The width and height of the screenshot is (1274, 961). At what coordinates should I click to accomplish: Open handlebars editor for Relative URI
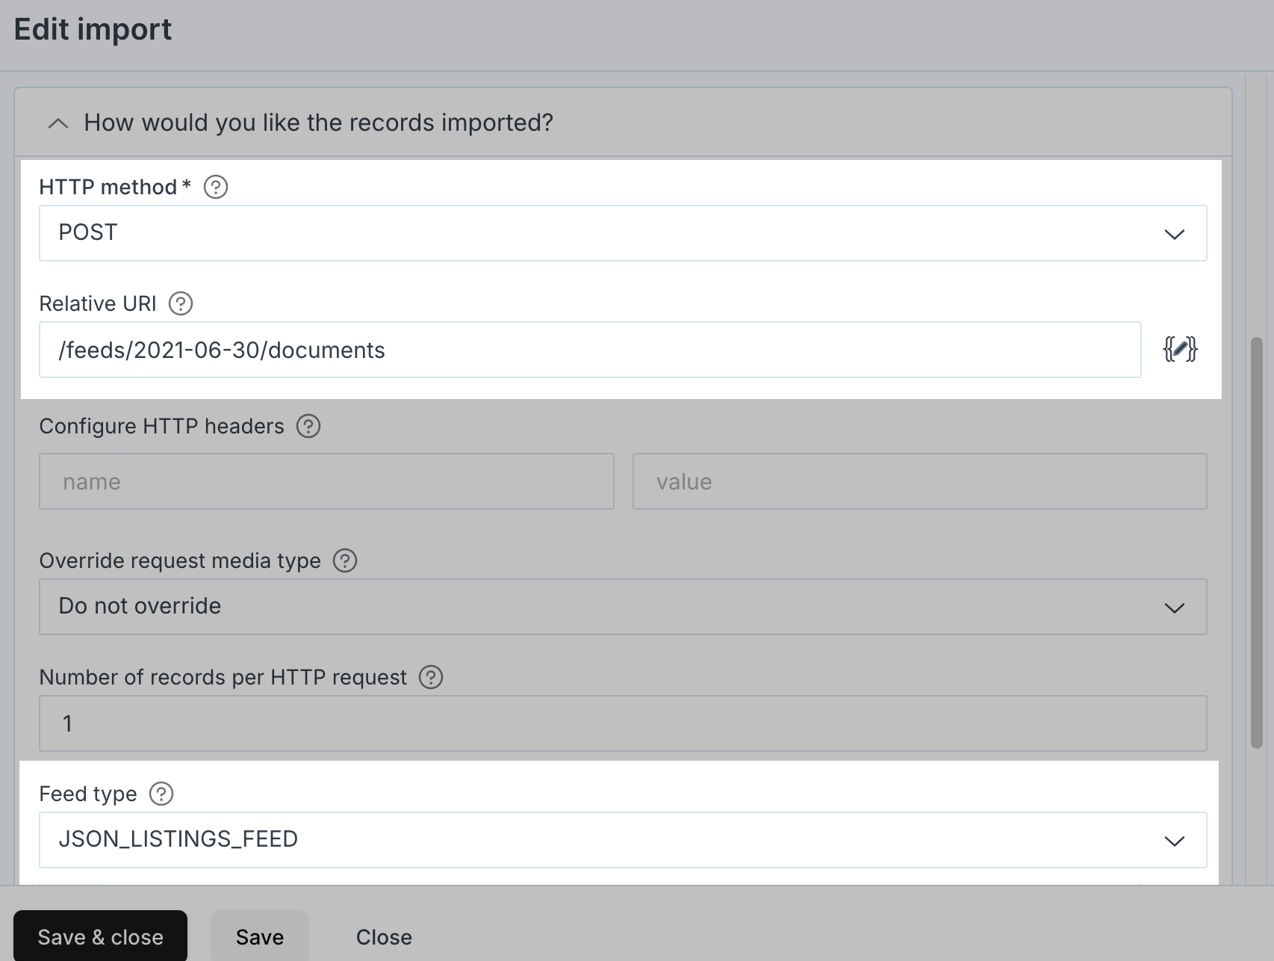[x=1180, y=349]
